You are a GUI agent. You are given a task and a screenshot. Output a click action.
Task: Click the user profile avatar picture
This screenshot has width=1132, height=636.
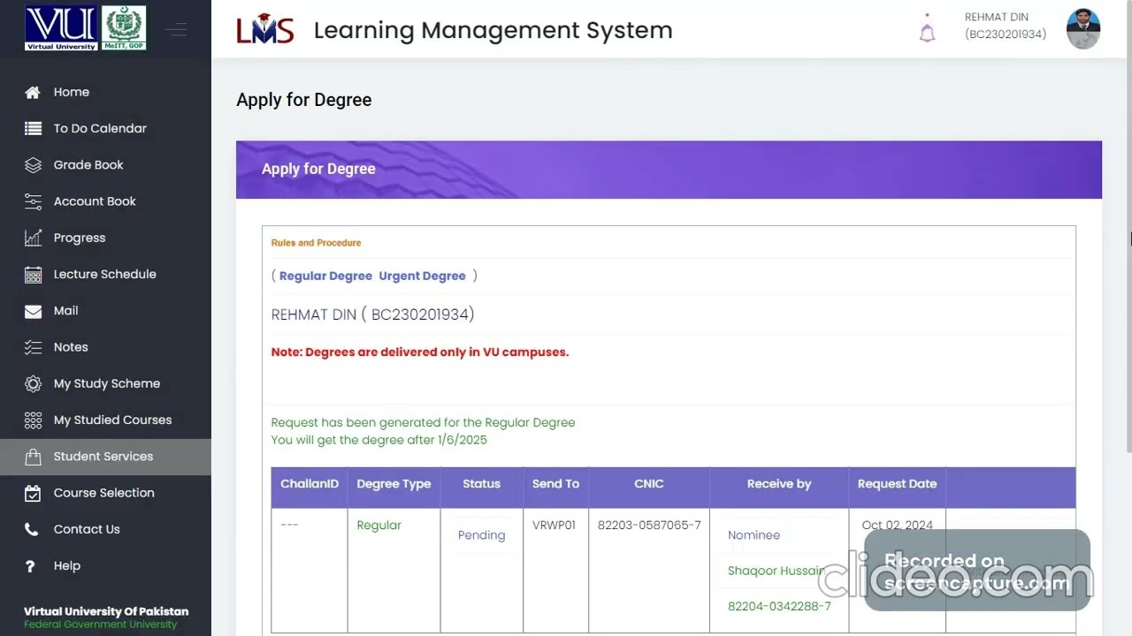(1083, 29)
